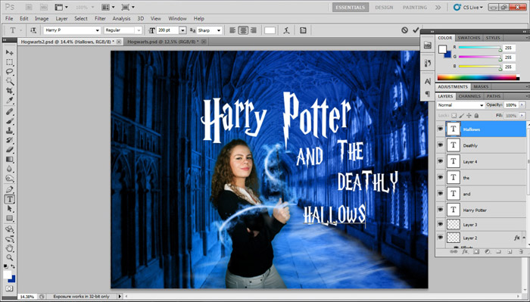Hide Layer 3 visibility eye
530x302 pixels.
440,224
